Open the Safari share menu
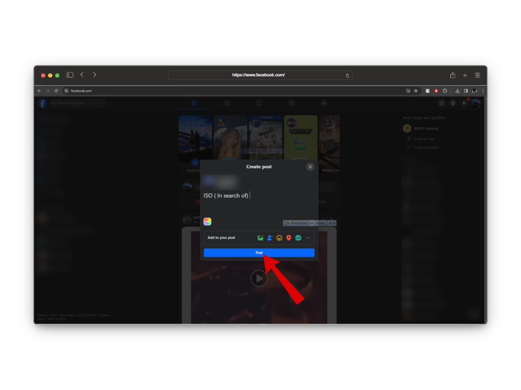Screen dimensions: 521x390 [x=453, y=75]
